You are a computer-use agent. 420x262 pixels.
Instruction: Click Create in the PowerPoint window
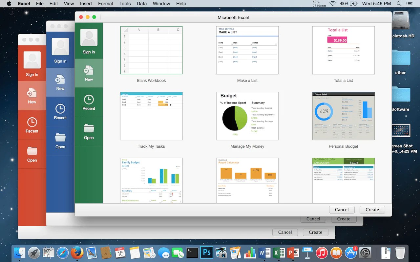[x=316, y=232]
